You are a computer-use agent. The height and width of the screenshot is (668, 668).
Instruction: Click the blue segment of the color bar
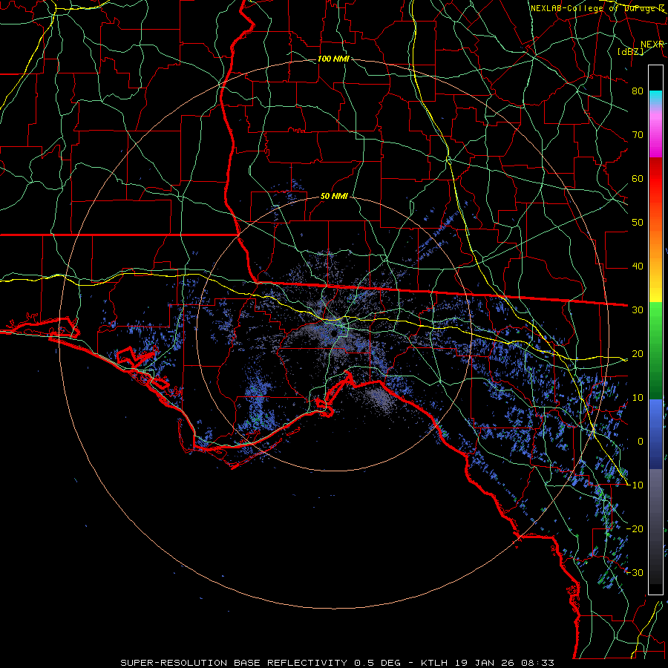tap(655, 434)
